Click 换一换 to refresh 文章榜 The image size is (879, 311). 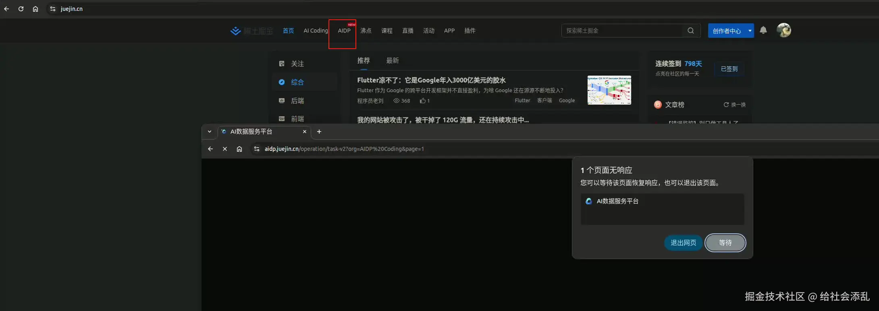tap(735, 105)
